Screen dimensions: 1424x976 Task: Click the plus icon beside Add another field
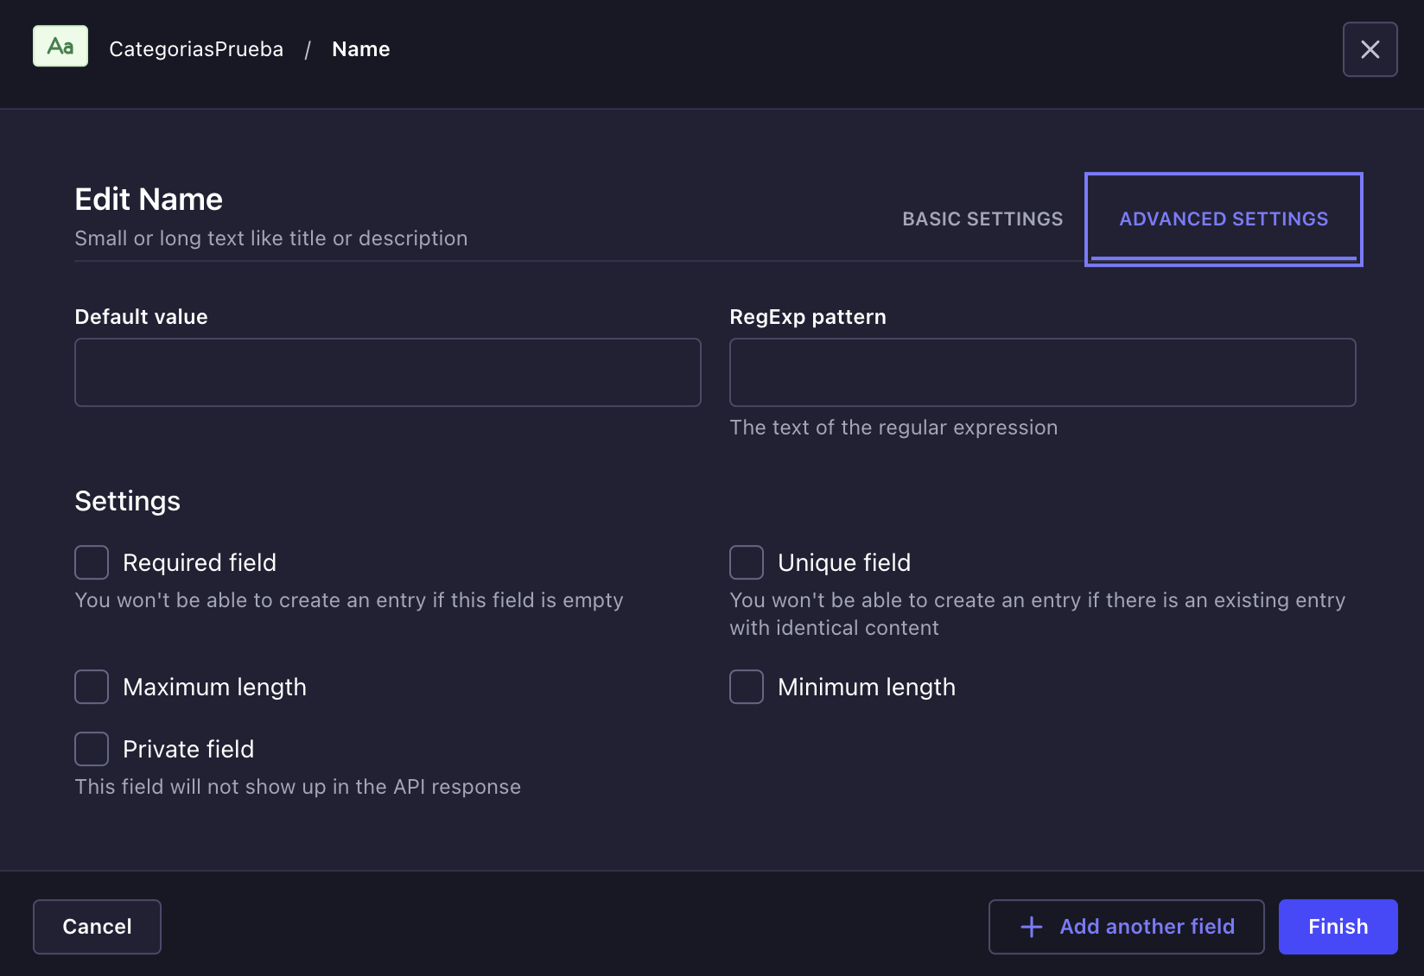[1031, 927]
